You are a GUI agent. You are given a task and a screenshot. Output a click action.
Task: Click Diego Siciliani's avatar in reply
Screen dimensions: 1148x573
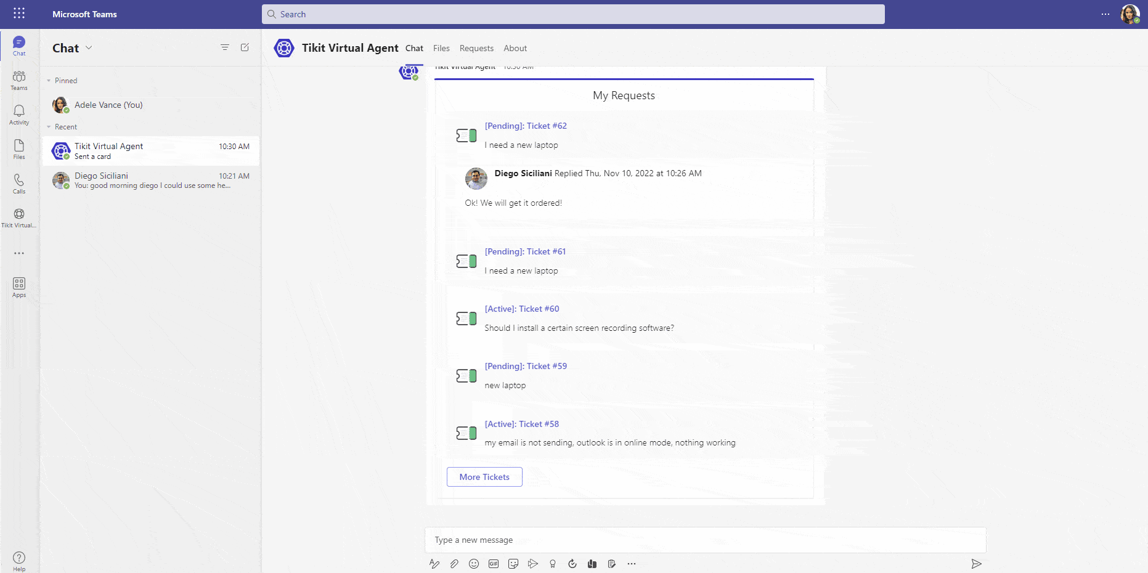[476, 179]
